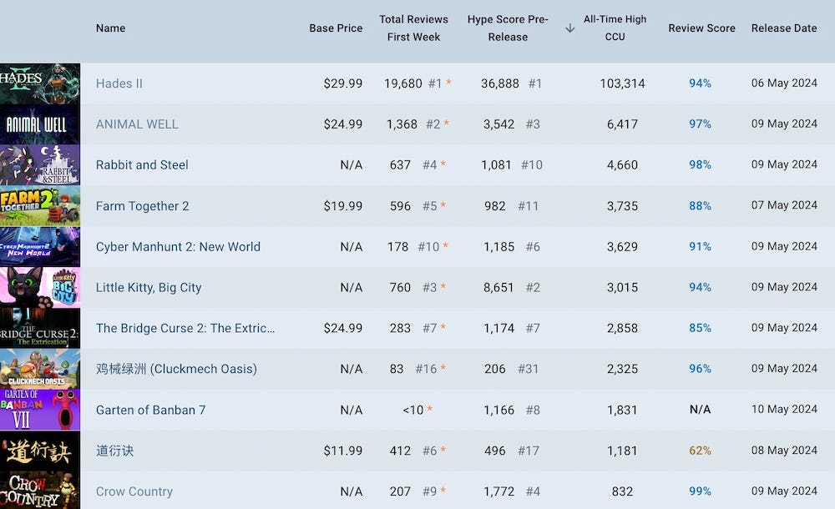Open the Crow Country game link
835x509 pixels.
(x=134, y=491)
